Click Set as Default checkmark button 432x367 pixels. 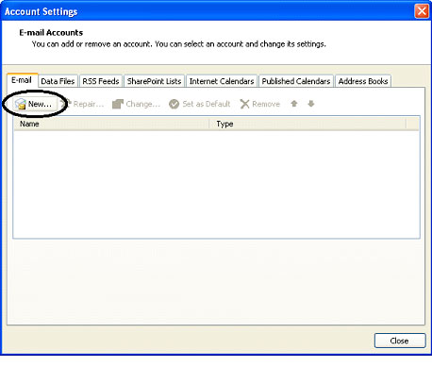[200, 104]
